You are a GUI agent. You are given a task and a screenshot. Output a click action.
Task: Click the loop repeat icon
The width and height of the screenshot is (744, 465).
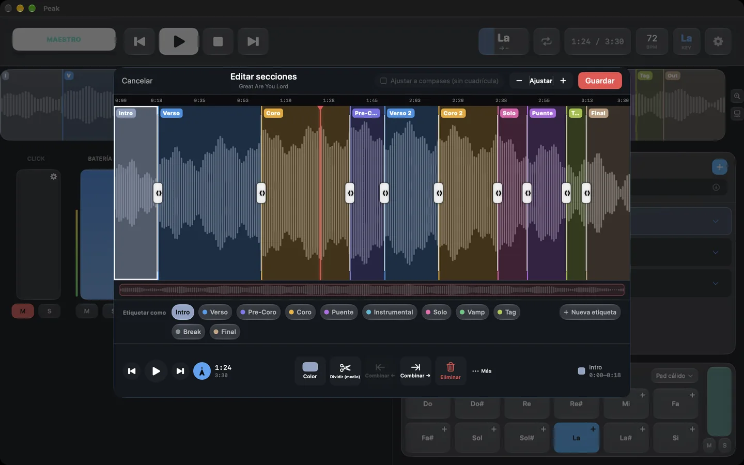547,41
